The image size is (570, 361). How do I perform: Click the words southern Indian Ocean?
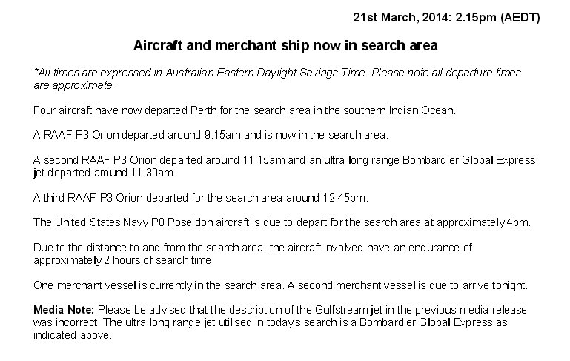(x=399, y=110)
